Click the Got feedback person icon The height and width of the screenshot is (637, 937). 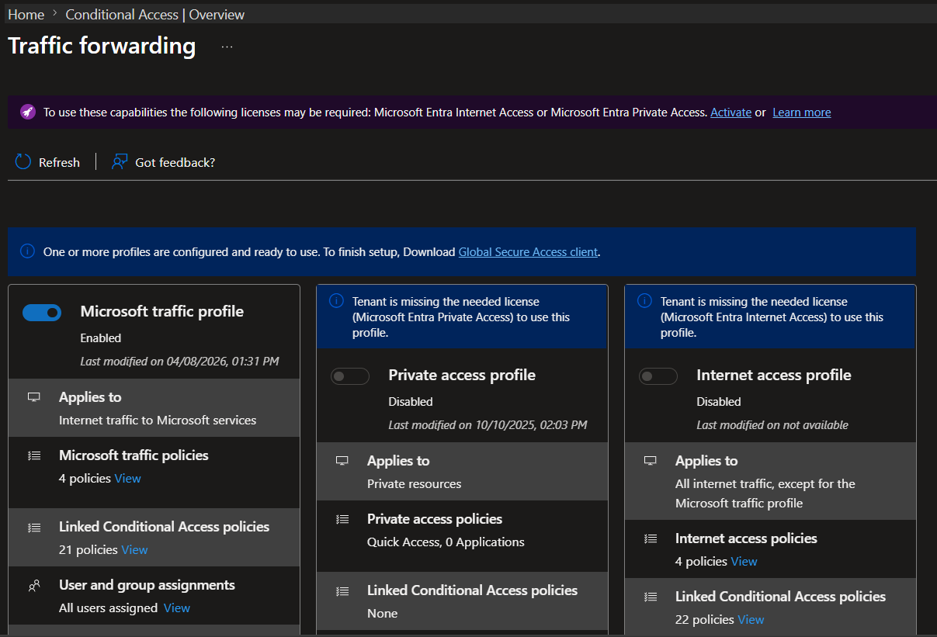pos(119,161)
